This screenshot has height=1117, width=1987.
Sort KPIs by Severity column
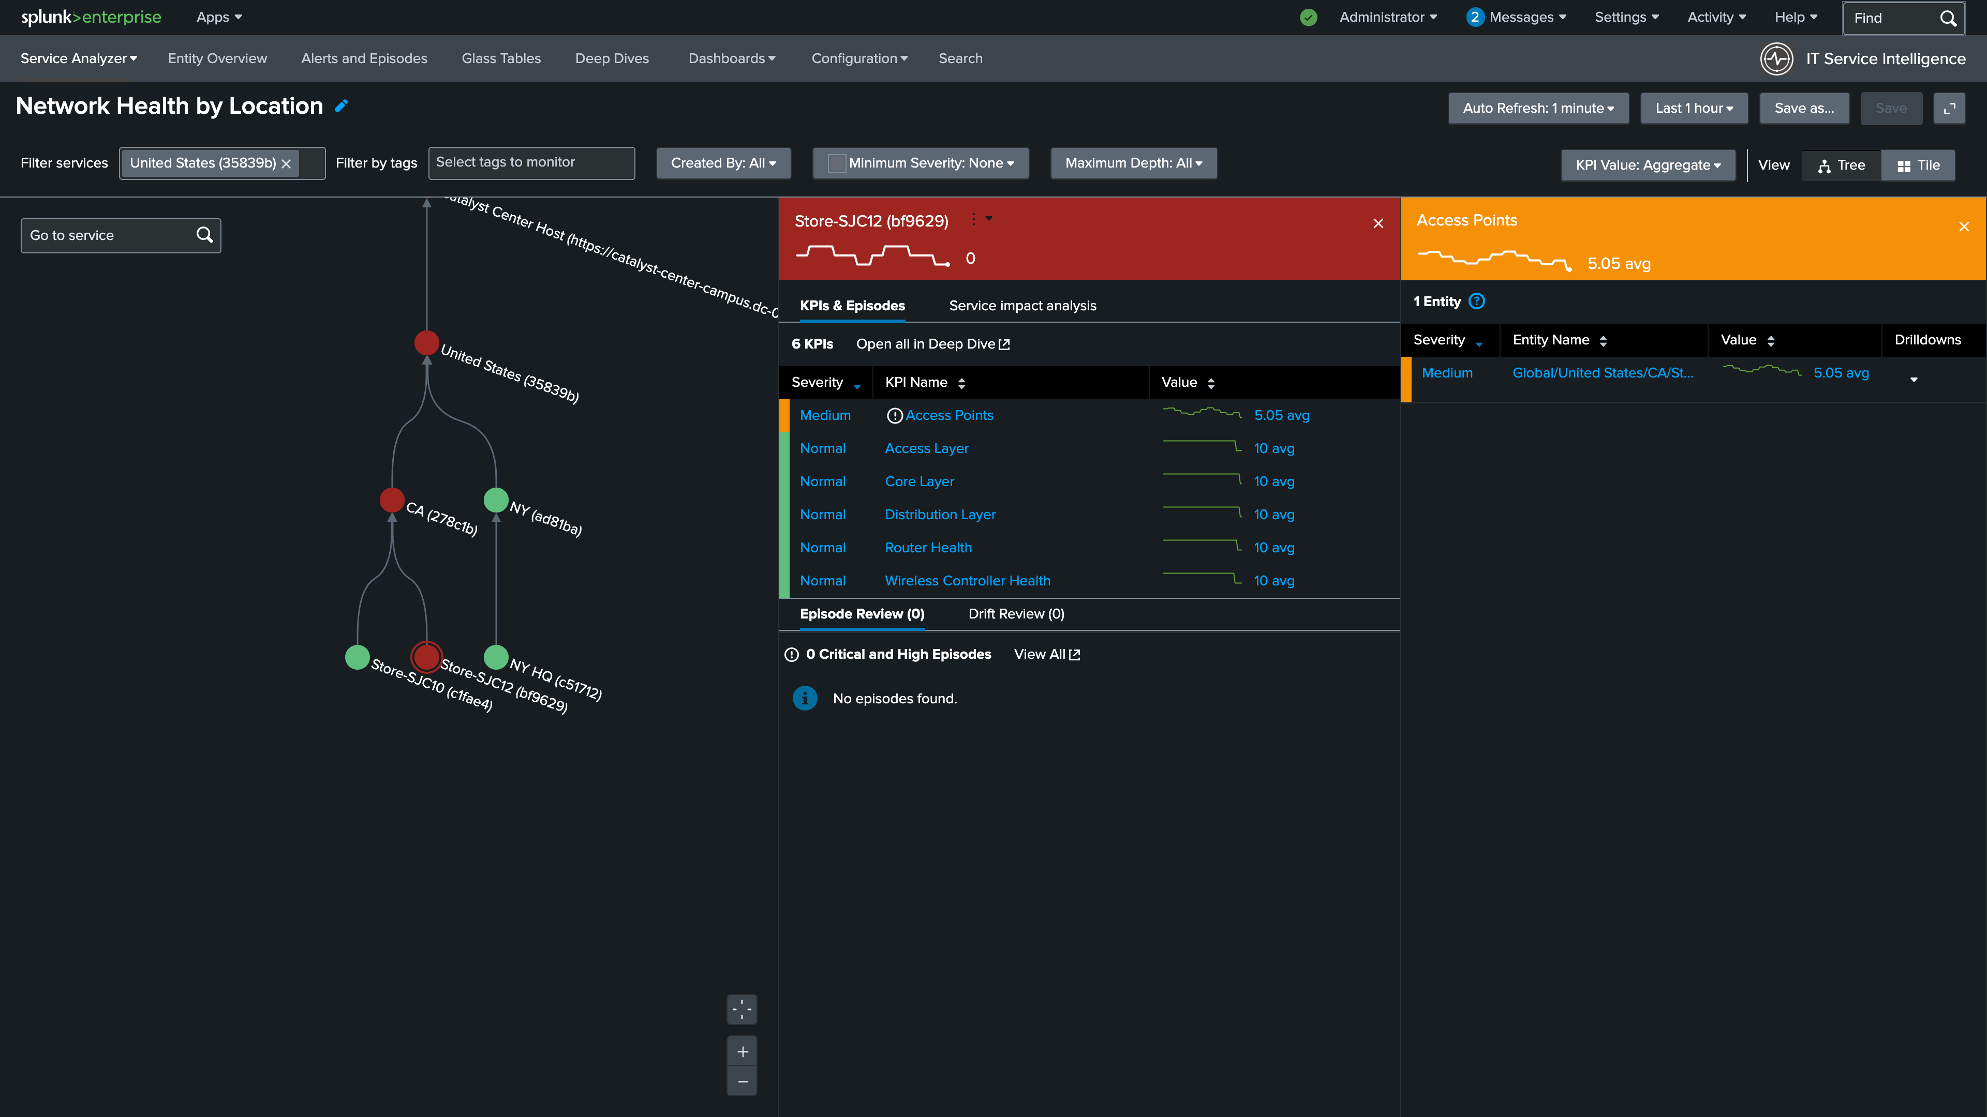click(x=825, y=382)
